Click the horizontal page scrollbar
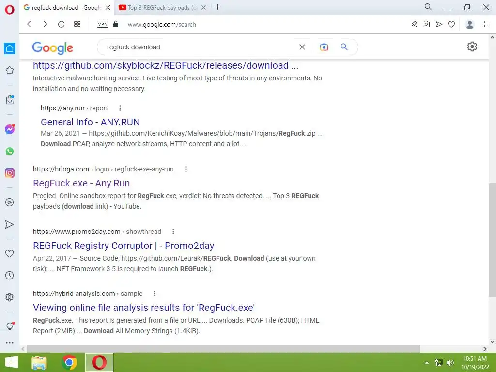The height and width of the screenshot is (372, 496). pyautogui.click(x=223, y=349)
